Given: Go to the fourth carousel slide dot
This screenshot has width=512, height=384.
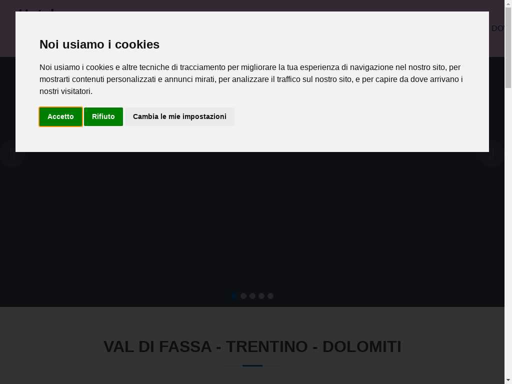Looking at the screenshot, I should pos(261,296).
